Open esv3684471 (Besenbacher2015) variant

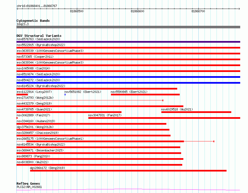[40, 150]
